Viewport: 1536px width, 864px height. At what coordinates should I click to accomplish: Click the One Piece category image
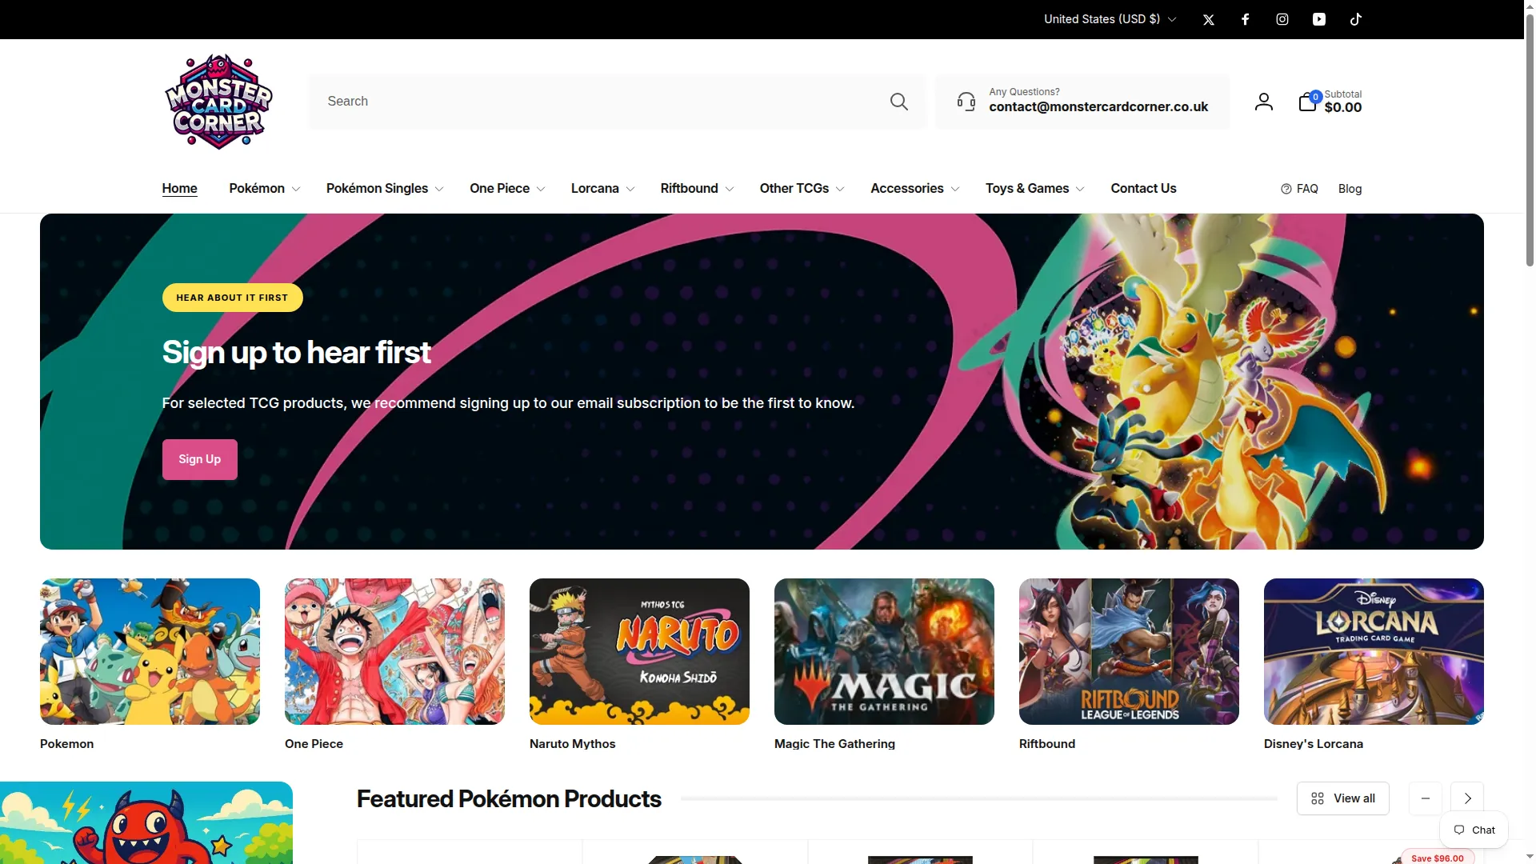(x=394, y=651)
